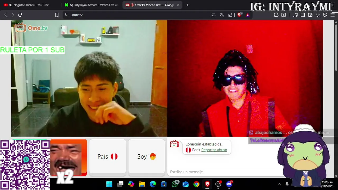The height and width of the screenshot is (190, 338).
Task: Expand the system tray hidden icons chevron
Action: 279,184
